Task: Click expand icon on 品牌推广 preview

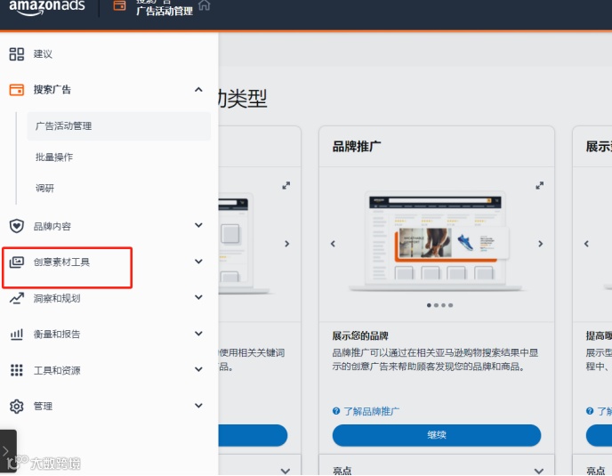Action: [x=539, y=185]
